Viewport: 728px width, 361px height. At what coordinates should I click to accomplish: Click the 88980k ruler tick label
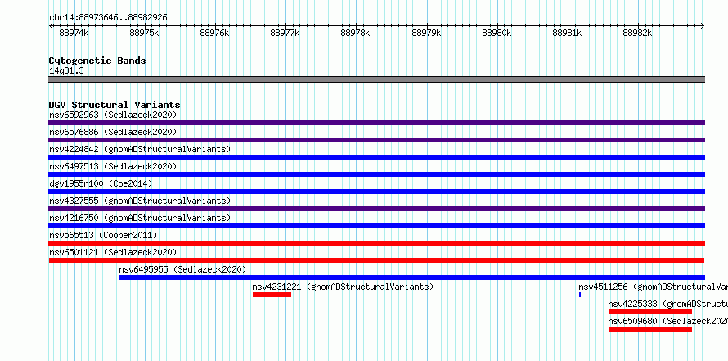(x=497, y=34)
